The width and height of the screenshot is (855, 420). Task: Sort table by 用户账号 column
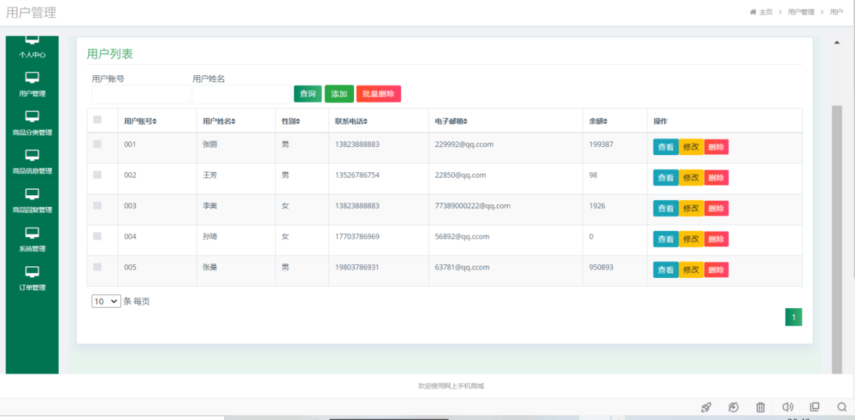[140, 121]
